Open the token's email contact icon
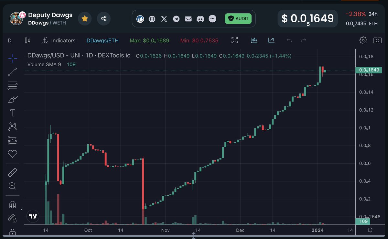388x239 pixels. (x=188, y=19)
